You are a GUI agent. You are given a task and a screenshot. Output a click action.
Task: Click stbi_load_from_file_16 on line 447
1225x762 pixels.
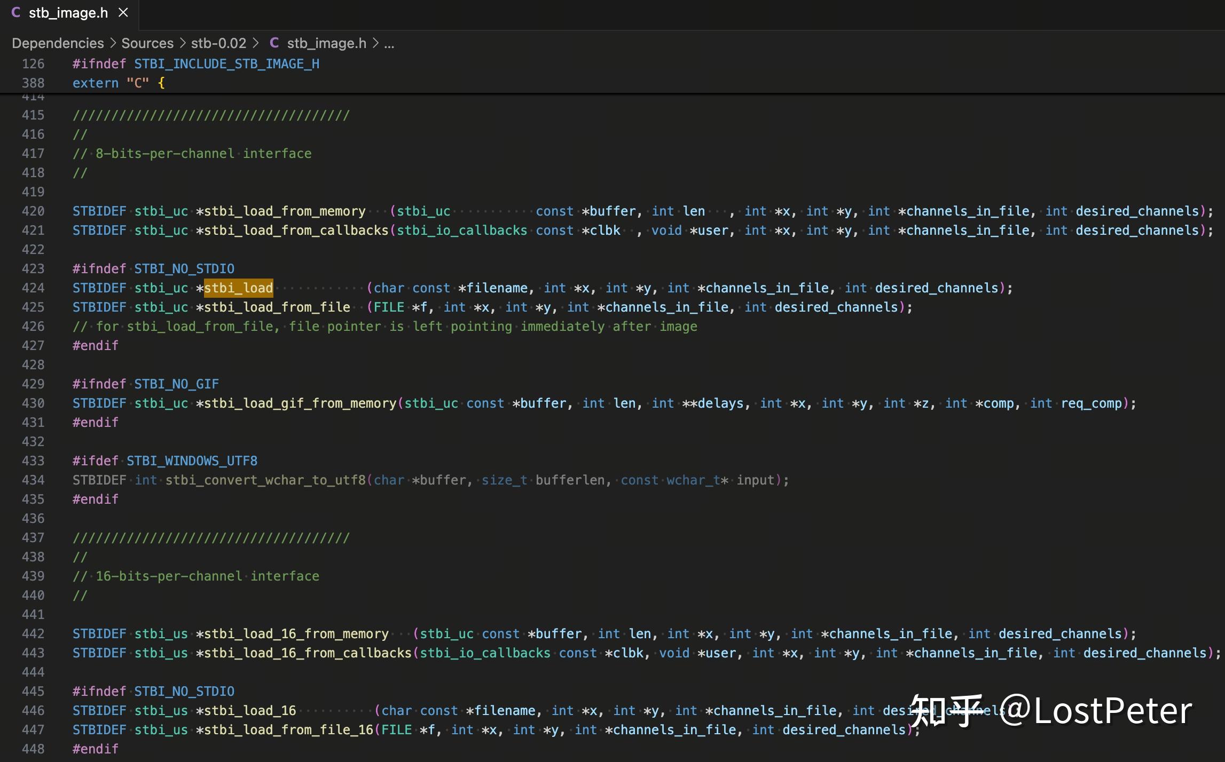click(288, 730)
